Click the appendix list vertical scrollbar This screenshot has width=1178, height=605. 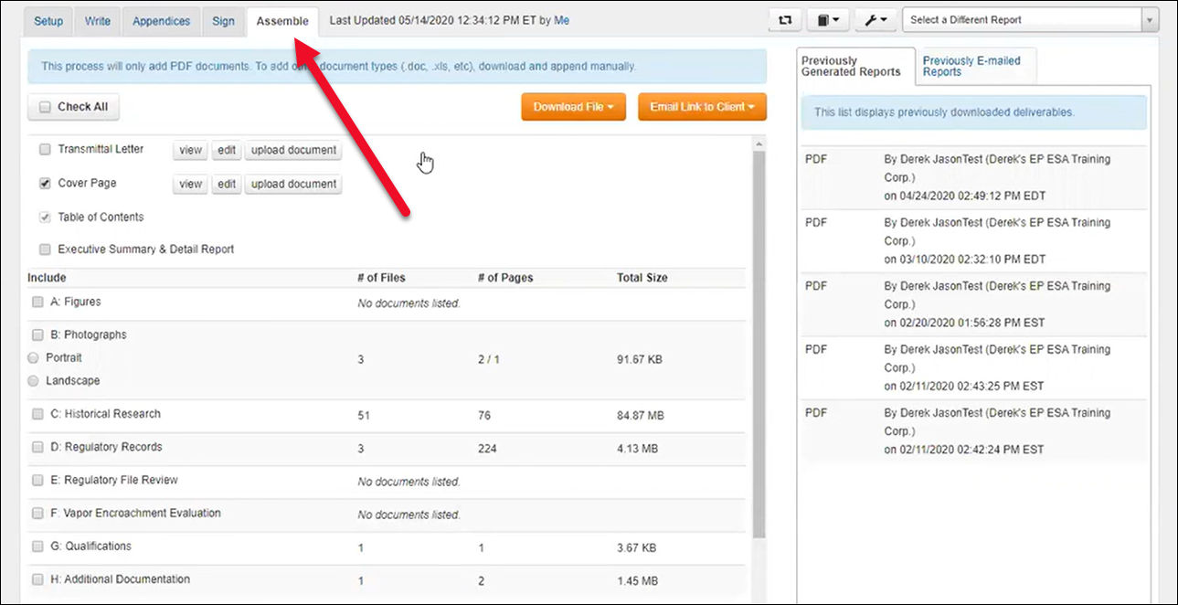[x=759, y=344]
